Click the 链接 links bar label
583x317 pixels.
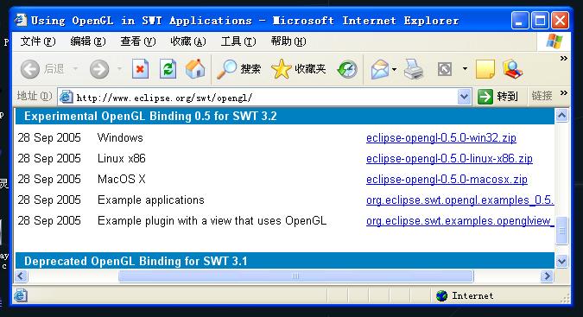542,96
